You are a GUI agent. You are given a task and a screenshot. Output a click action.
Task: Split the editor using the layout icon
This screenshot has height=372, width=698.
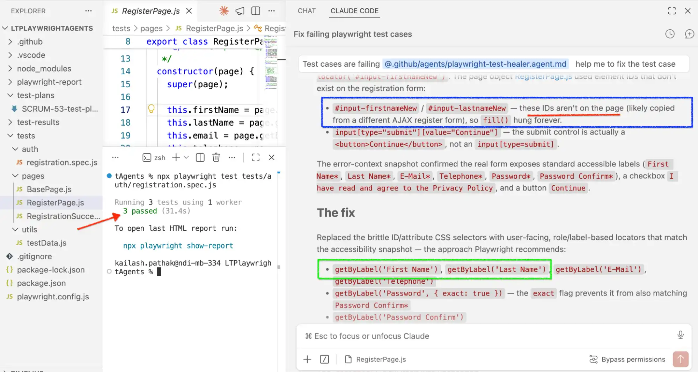256,11
